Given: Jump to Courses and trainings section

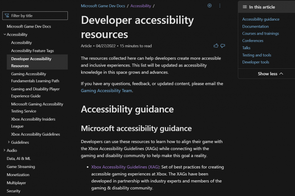Looking at the screenshot, I should tap(261, 33).
